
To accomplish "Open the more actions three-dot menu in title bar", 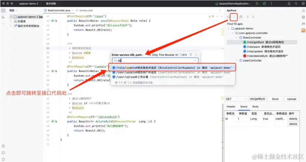I will pyautogui.click(x=271, y=4).
